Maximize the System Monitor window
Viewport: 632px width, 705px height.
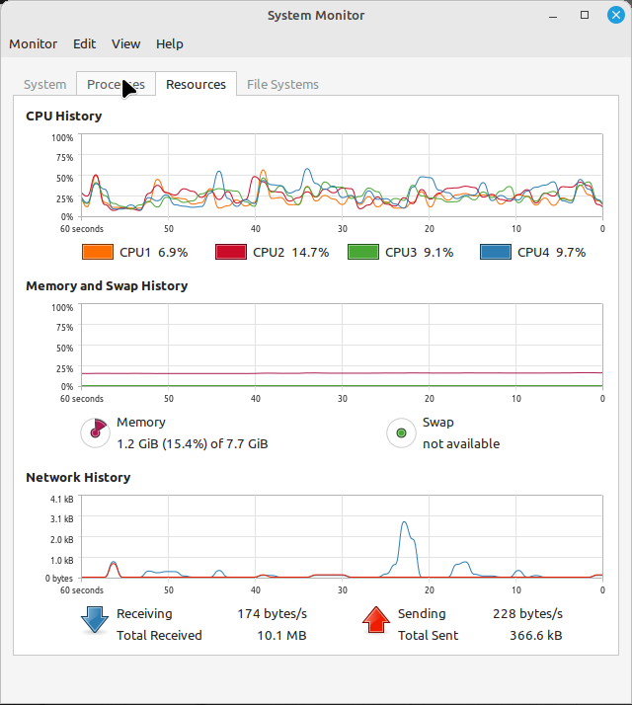[585, 15]
